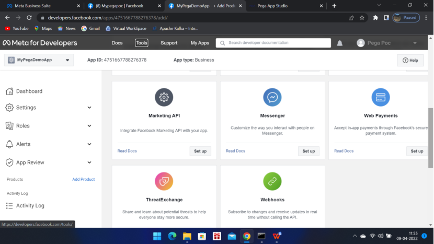Viewport: 434px width, 244px height.
Task: Set up the Marketing API product
Action: coord(200,151)
